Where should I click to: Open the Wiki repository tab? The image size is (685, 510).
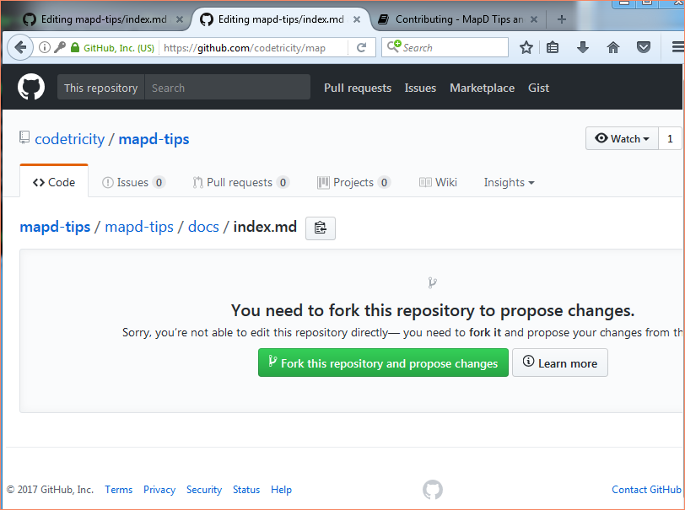coord(438,183)
